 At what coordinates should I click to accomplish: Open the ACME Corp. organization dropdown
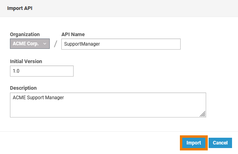pos(30,44)
